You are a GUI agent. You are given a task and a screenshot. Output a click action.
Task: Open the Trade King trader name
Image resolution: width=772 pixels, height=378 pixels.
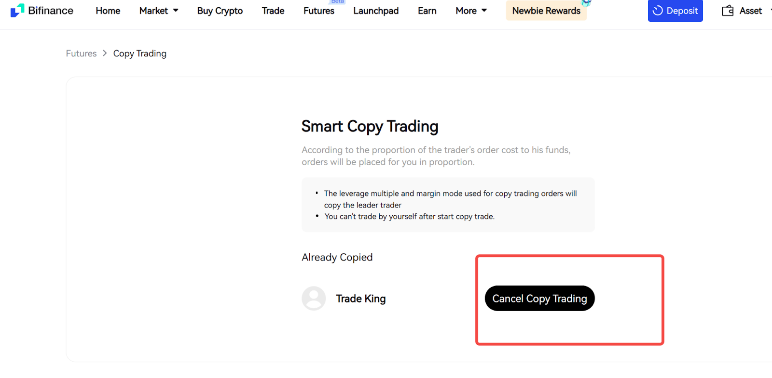pos(361,299)
